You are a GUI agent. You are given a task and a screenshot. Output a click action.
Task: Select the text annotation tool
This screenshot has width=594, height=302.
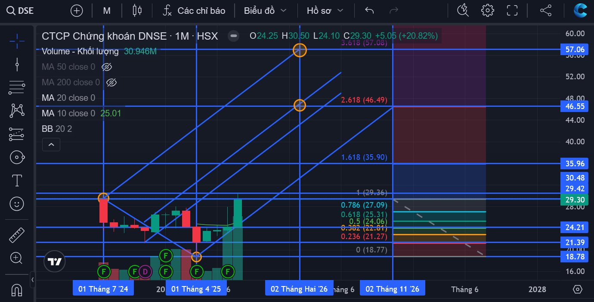pyautogui.click(x=17, y=181)
